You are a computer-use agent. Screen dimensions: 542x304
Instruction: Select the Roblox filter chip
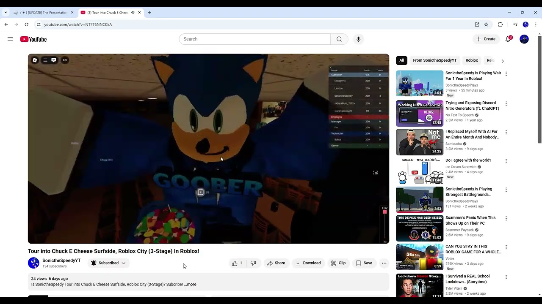point(472,60)
